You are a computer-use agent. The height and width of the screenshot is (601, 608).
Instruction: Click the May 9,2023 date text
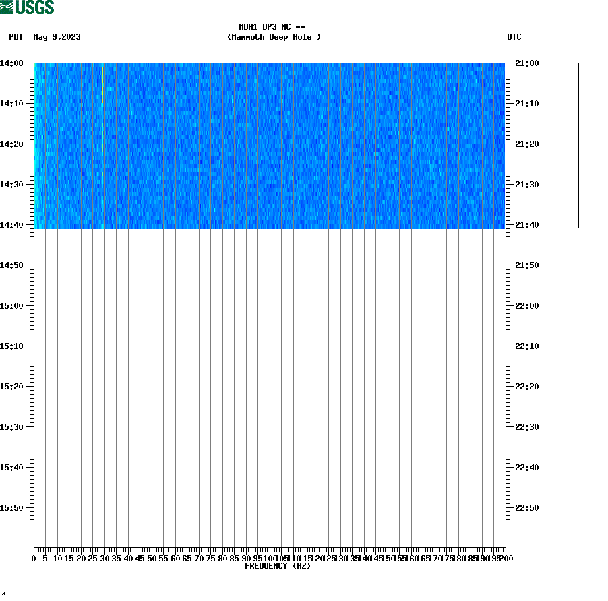(57, 38)
